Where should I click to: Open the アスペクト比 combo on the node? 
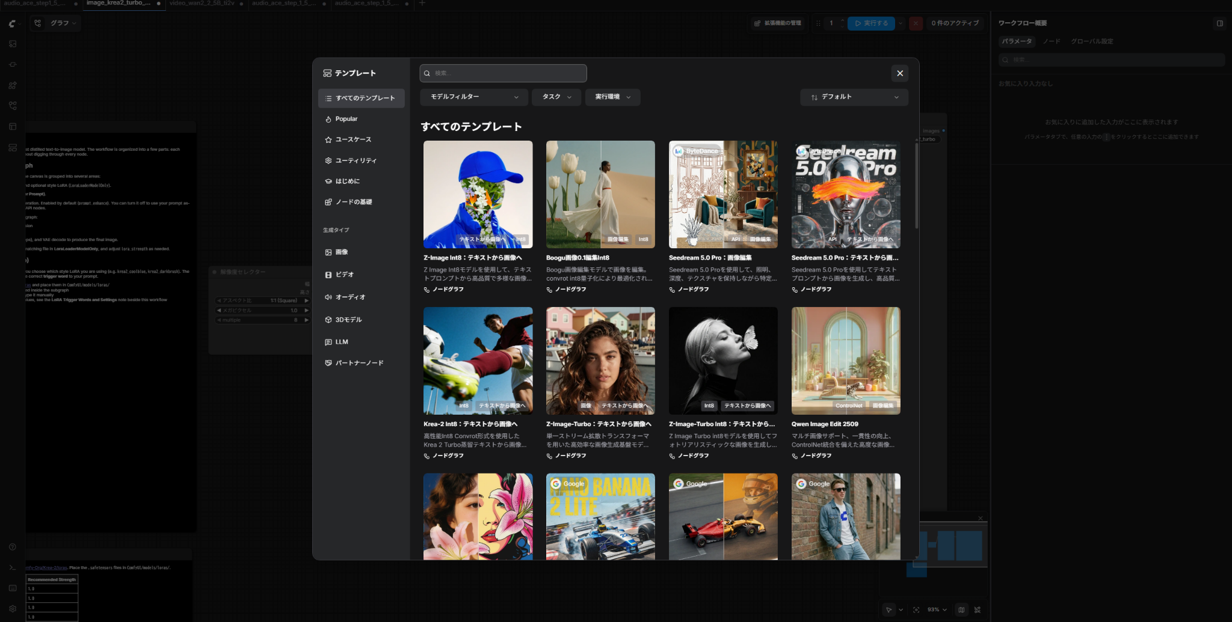[x=263, y=300]
